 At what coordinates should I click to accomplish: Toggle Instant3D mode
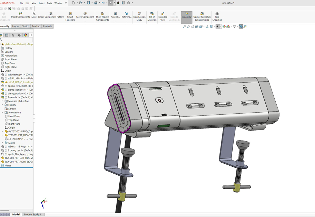(x=186, y=15)
